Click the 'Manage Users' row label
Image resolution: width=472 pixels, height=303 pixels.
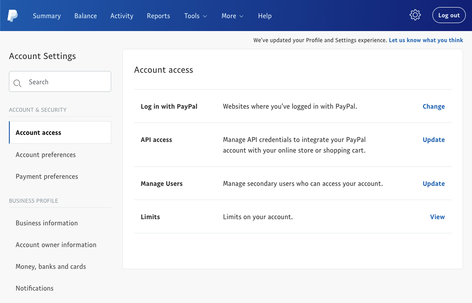(161, 184)
